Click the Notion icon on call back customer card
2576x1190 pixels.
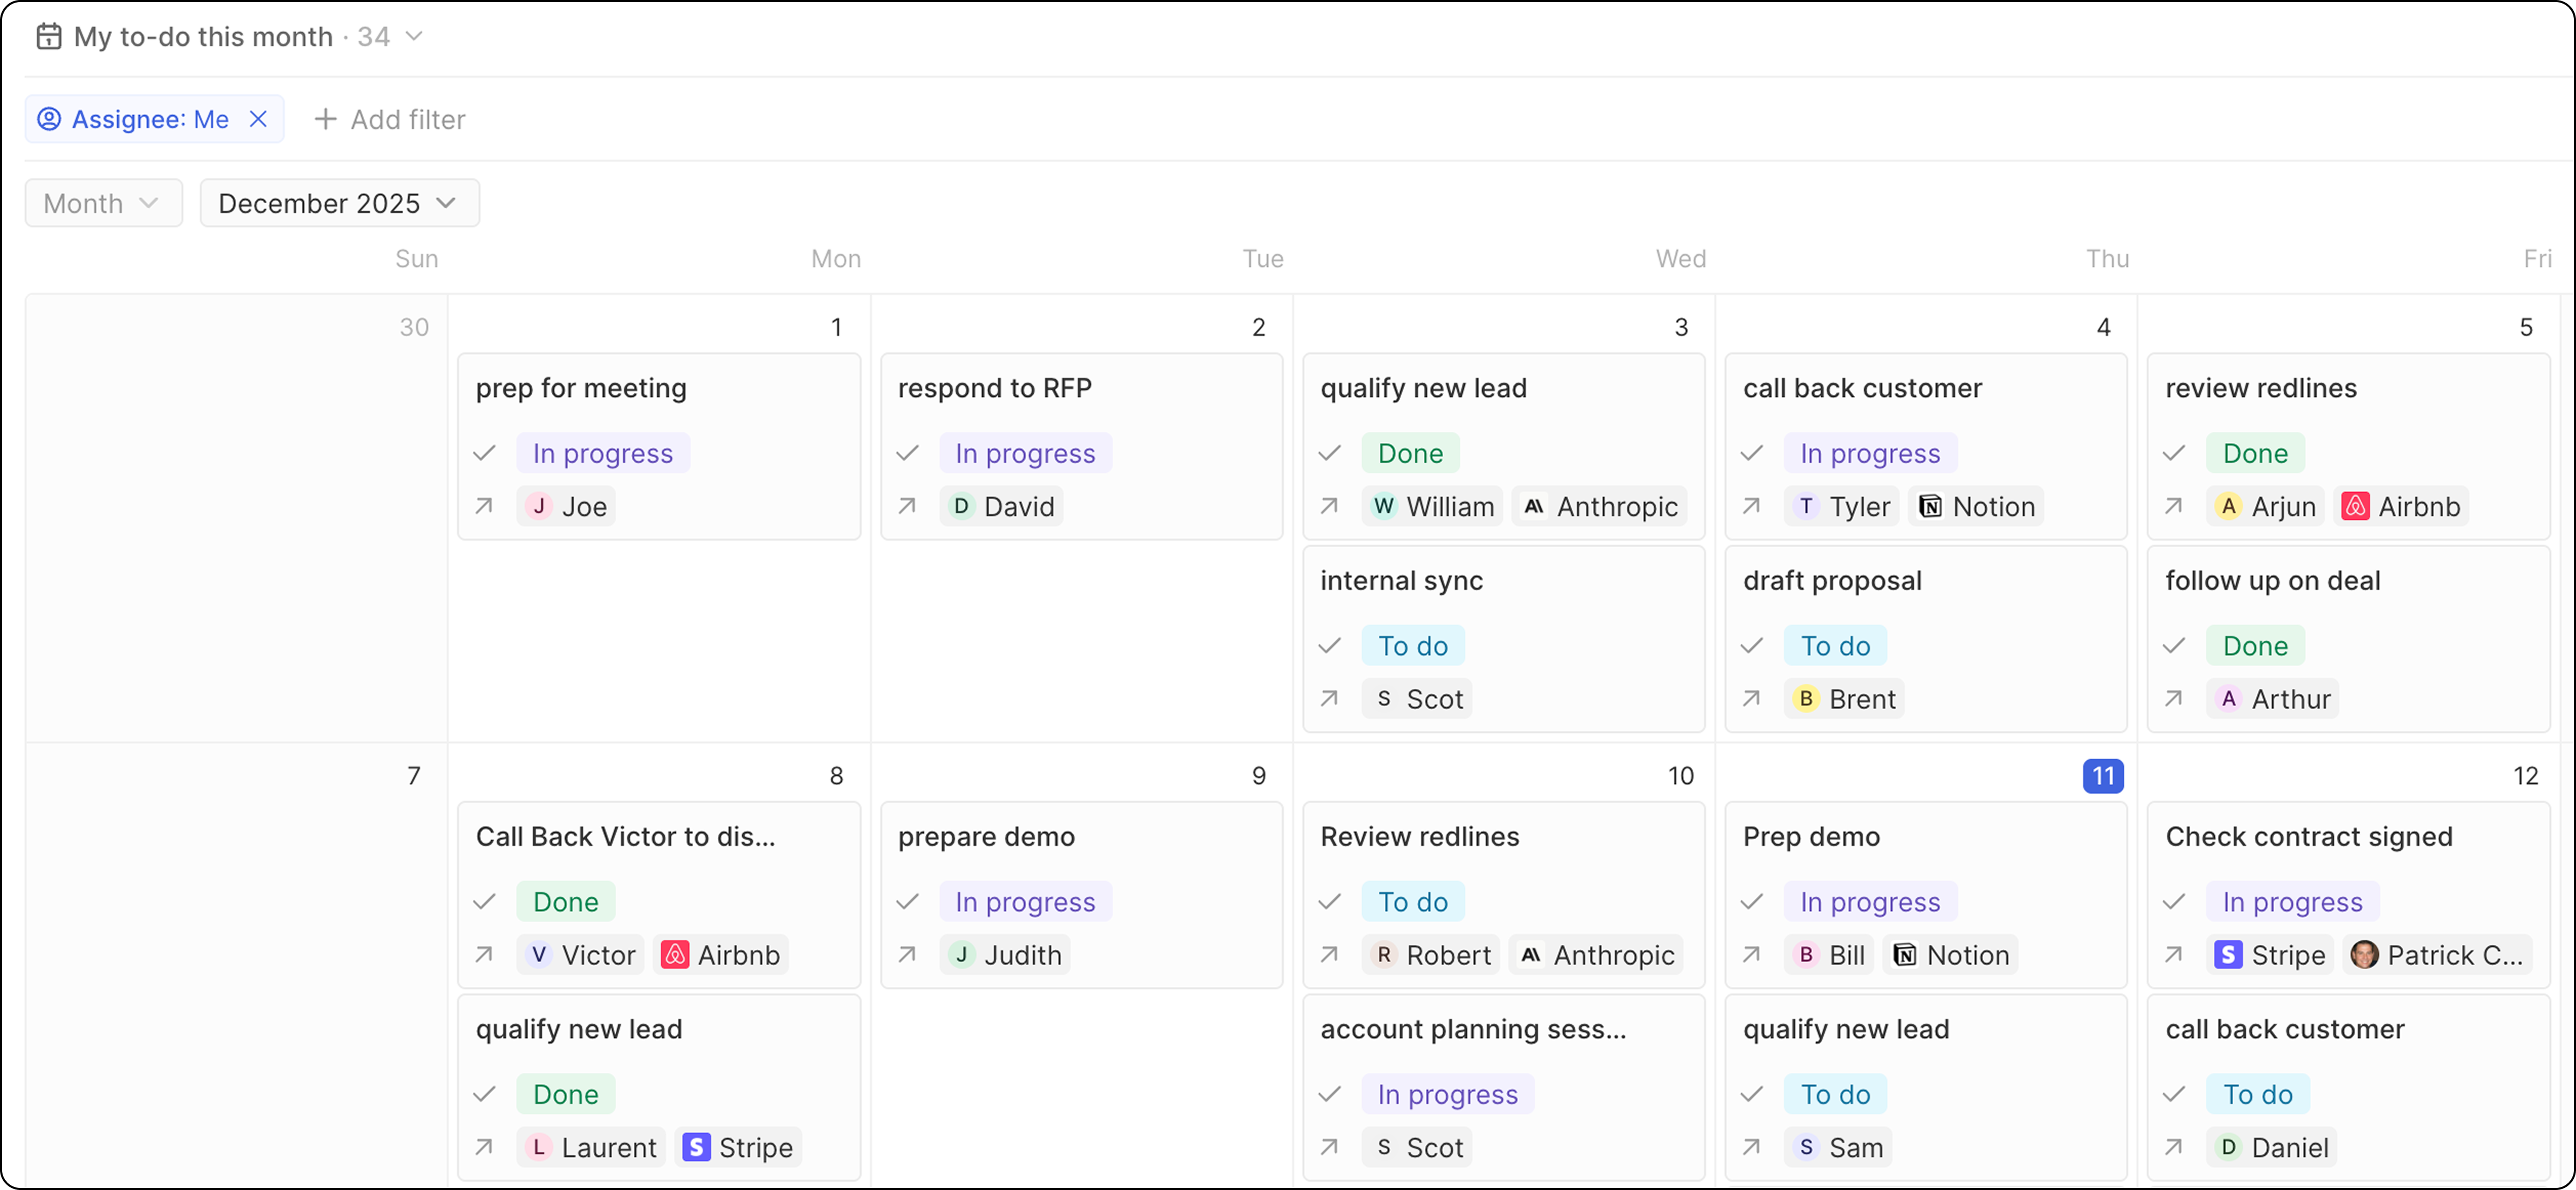point(1930,506)
